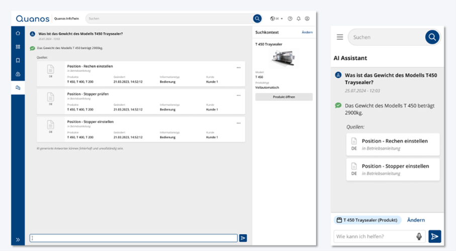Open more options for 'Stopper prüfen' card
456x251 pixels.
pyautogui.click(x=238, y=95)
